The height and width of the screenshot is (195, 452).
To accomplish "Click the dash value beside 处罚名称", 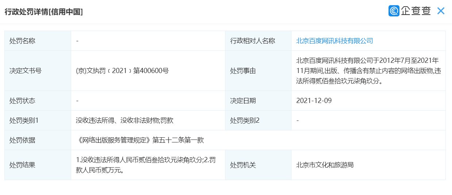I will (77, 41).
